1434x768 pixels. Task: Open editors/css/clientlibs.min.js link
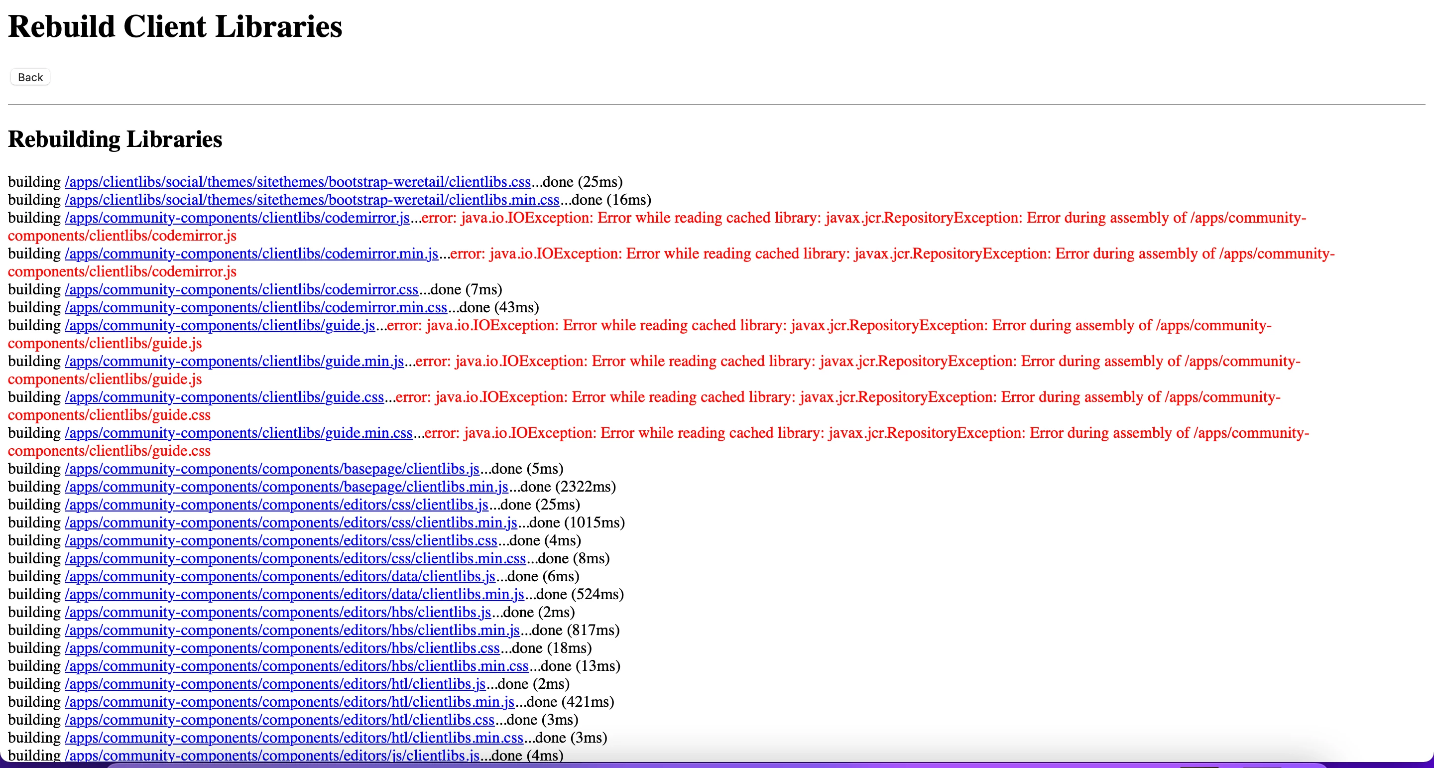coord(291,523)
